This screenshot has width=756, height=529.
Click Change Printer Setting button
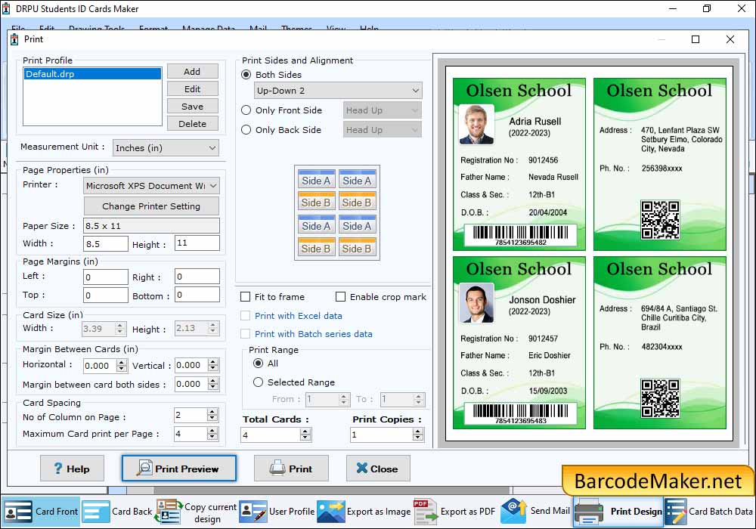click(151, 206)
